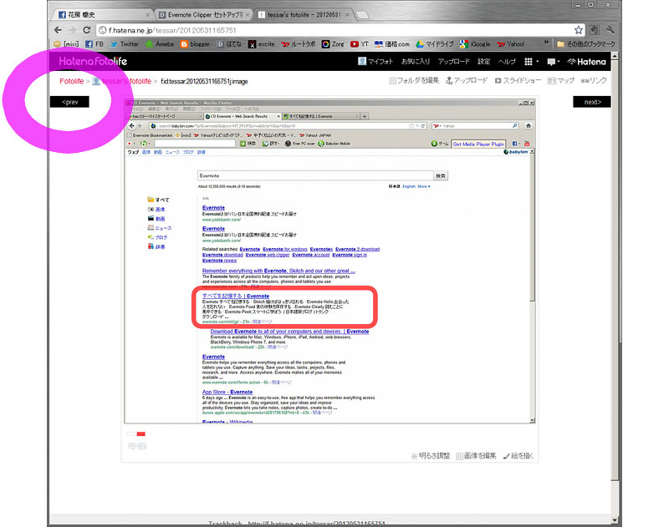Click the Evernote search screenshot photo
This screenshot has width=669, height=527.
[329, 261]
